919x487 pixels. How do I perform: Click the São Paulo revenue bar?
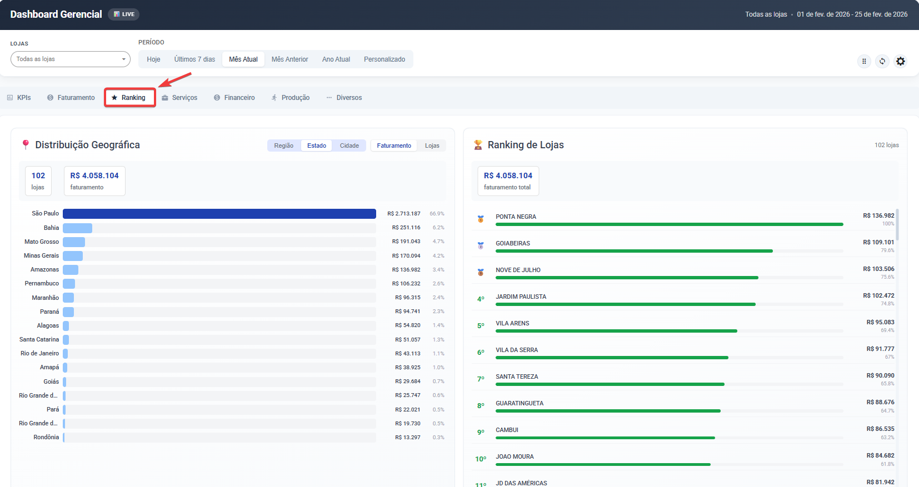click(219, 214)
